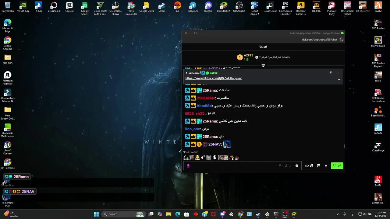Screen dimensions: 390x219
Task: Open FiveM desktop shortcut
Action: [x=378, y=7]
